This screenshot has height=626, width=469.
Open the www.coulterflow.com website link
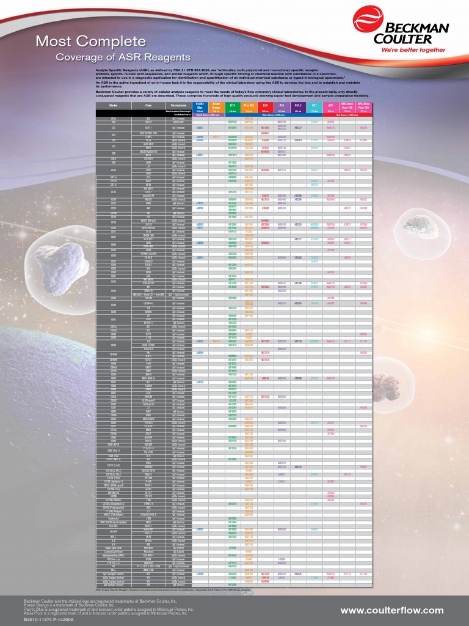tap(392, 610)
